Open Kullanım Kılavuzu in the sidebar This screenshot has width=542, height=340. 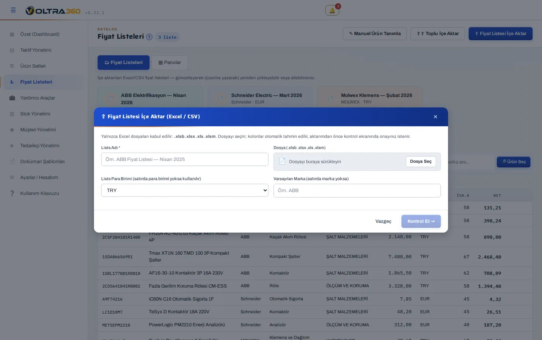43,193
